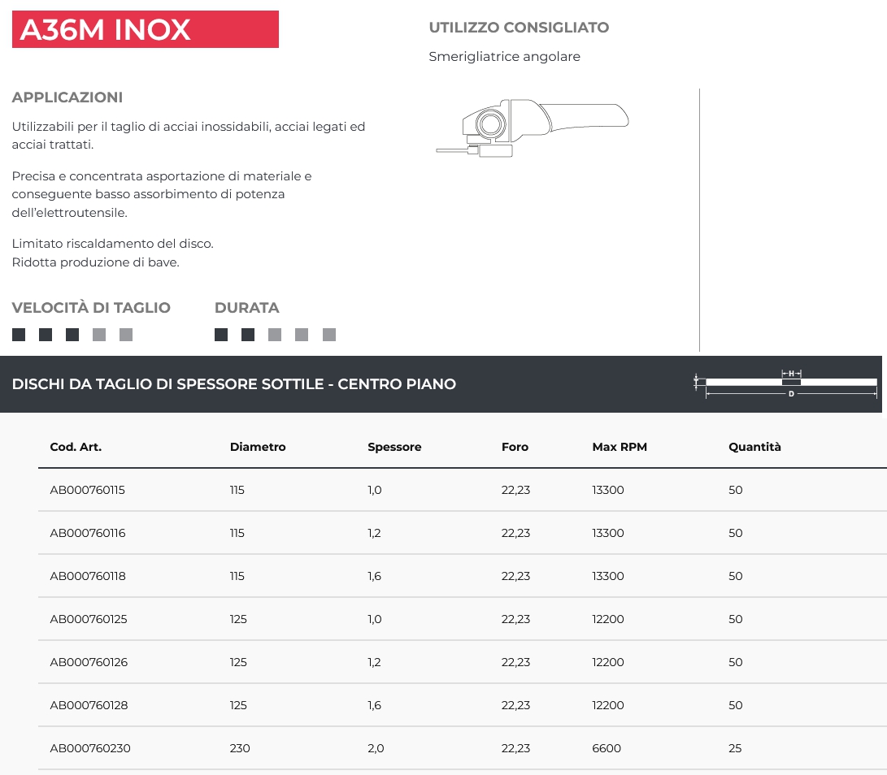
Task: Click the disc dimension diagram in header
Action: (785, 383)
